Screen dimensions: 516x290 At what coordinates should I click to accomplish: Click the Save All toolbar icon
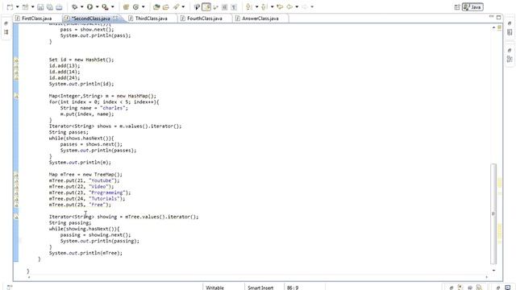coord(50,7)
